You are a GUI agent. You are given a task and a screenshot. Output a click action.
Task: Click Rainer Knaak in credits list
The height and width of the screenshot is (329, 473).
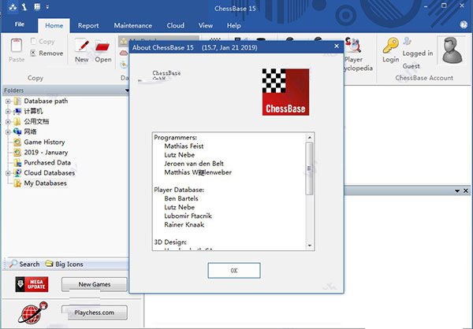pos(184,225)
